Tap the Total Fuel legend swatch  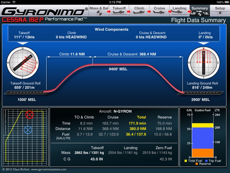tap(186, 161)
